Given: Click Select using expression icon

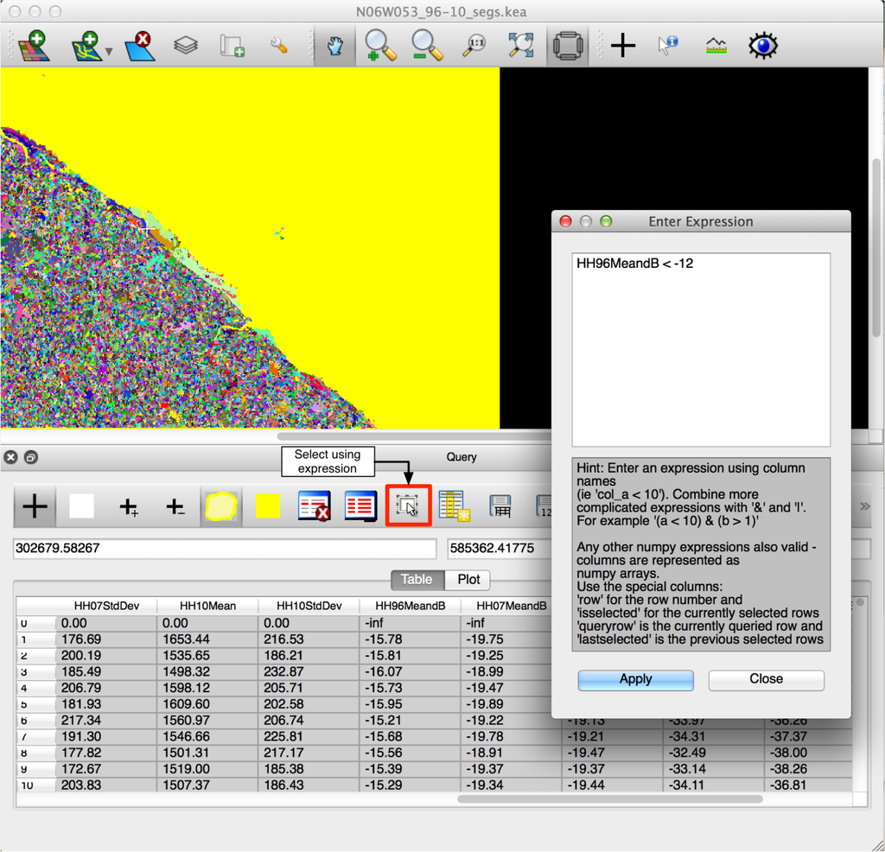Looking at the screenshot, I should click(408, 505).
